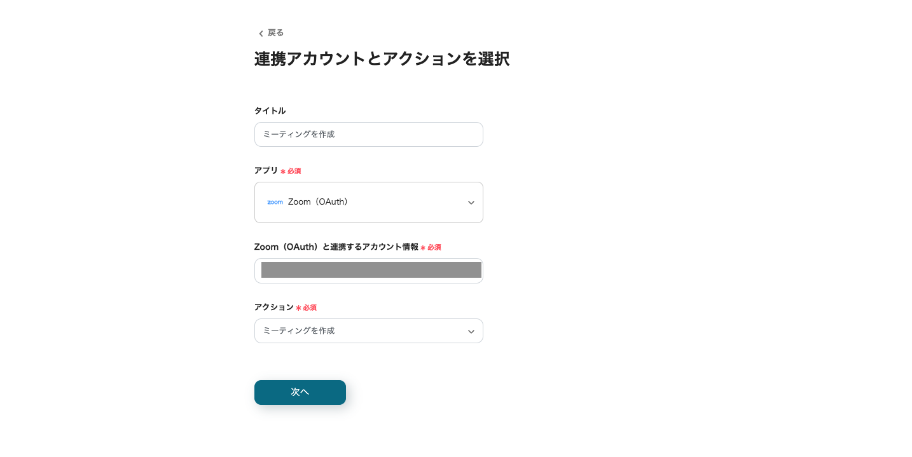Click the greyed account information field

[371, 270]
